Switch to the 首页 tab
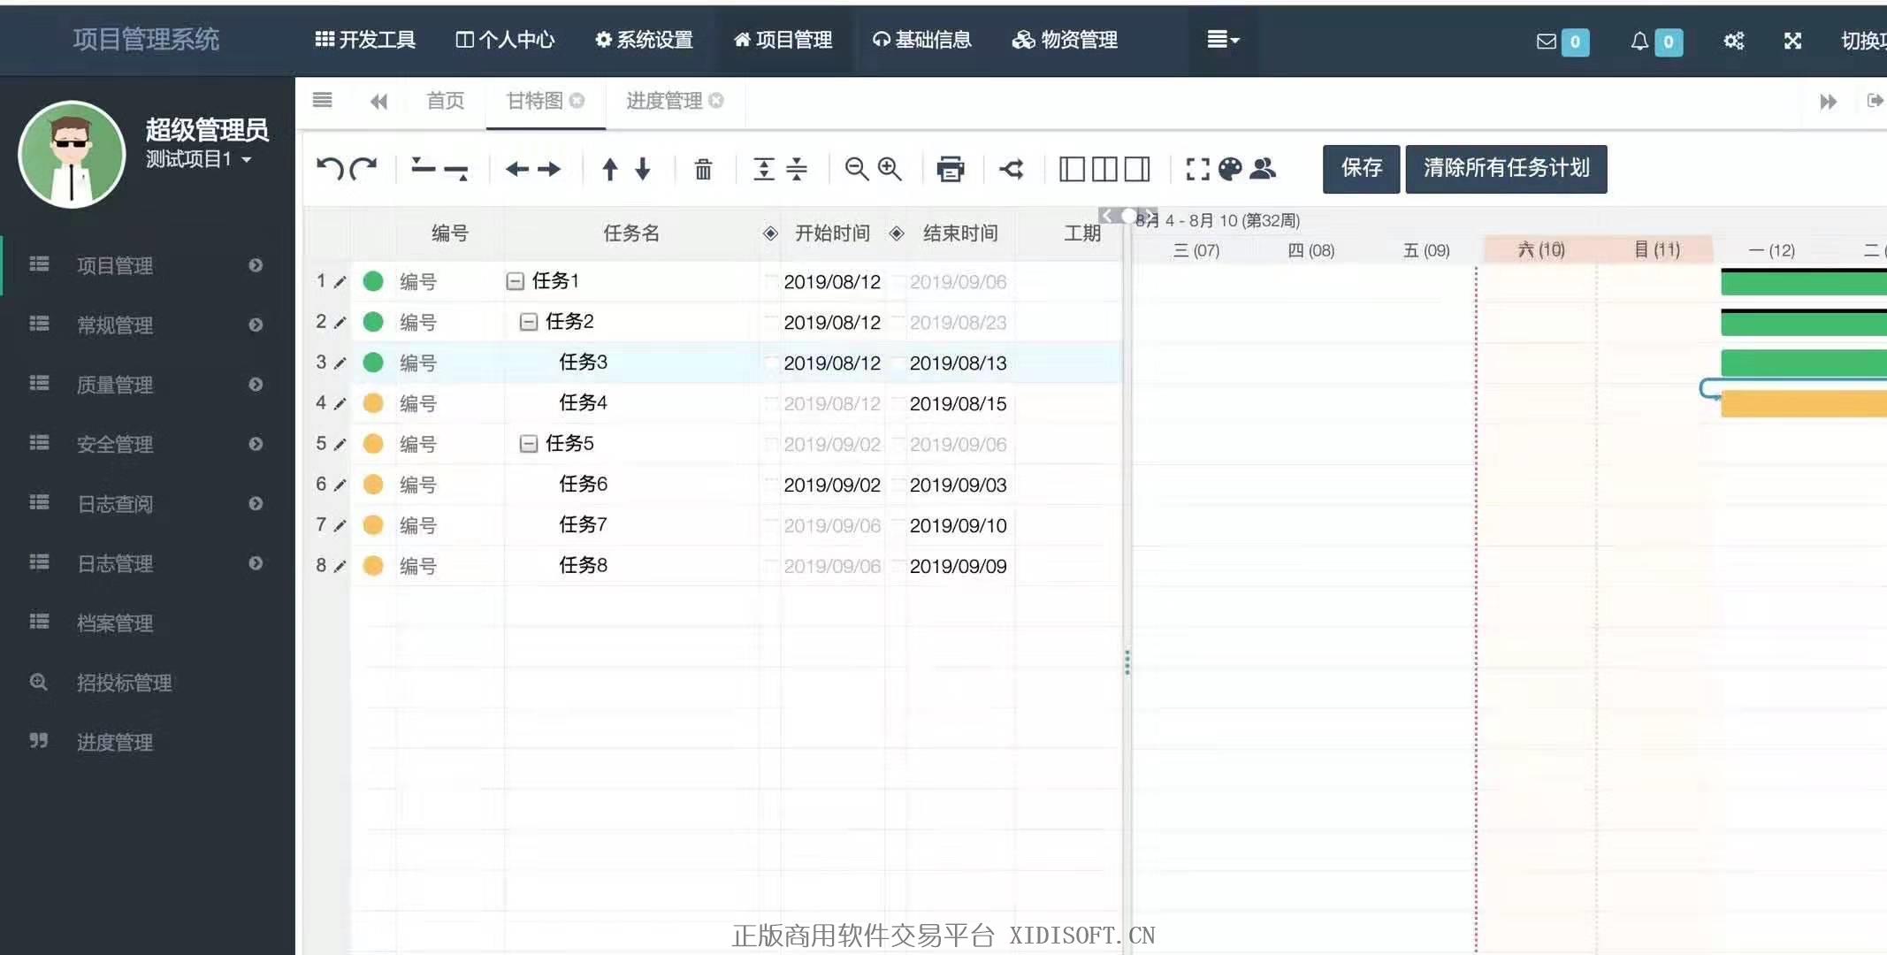The image size is (1887, 955). [446, 101]
